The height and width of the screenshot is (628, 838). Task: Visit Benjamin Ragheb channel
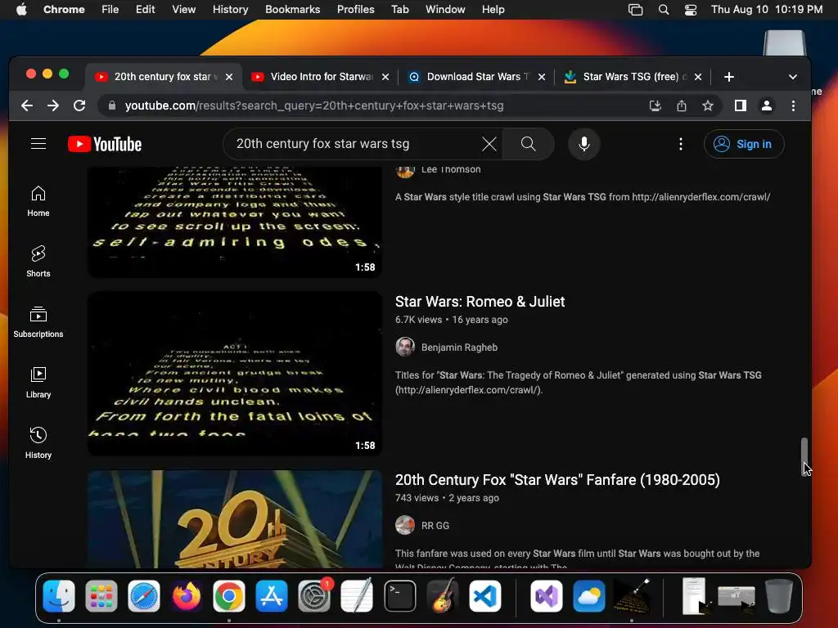[x=459, y=347]
